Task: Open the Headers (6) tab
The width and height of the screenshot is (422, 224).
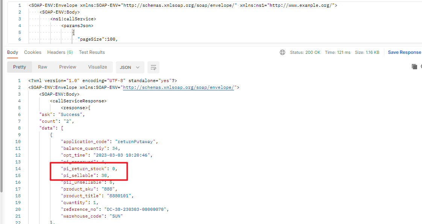Action: click(60, 52)
